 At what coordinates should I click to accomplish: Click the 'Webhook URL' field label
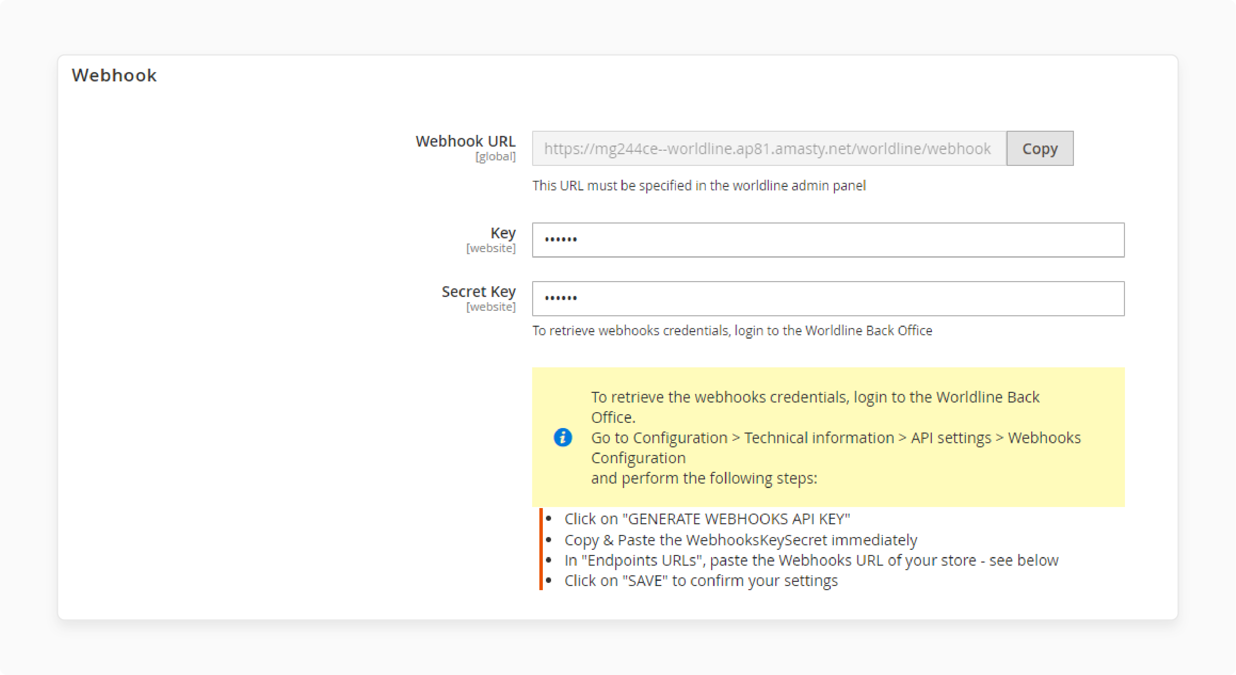466,141
